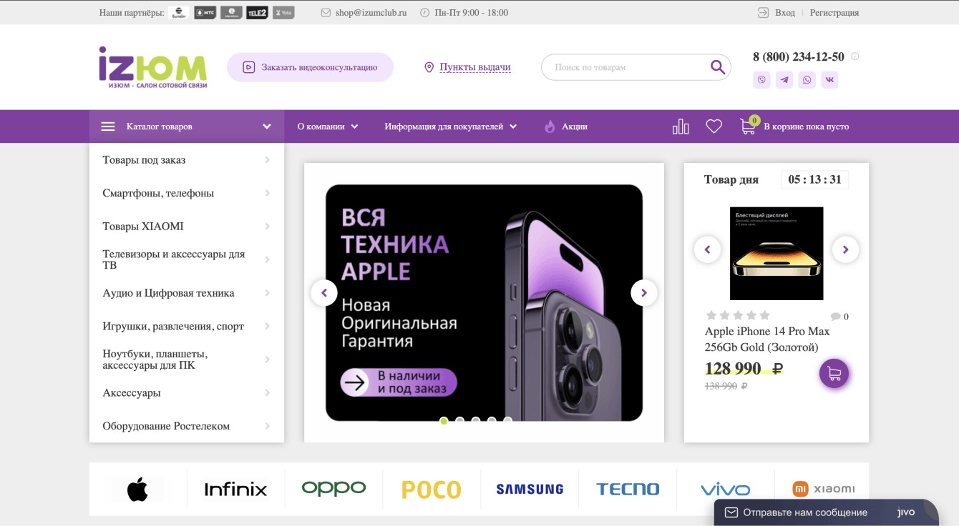Click the MTS partner logo
Screen dimensions: 959x526
click(x=205, y=13)
